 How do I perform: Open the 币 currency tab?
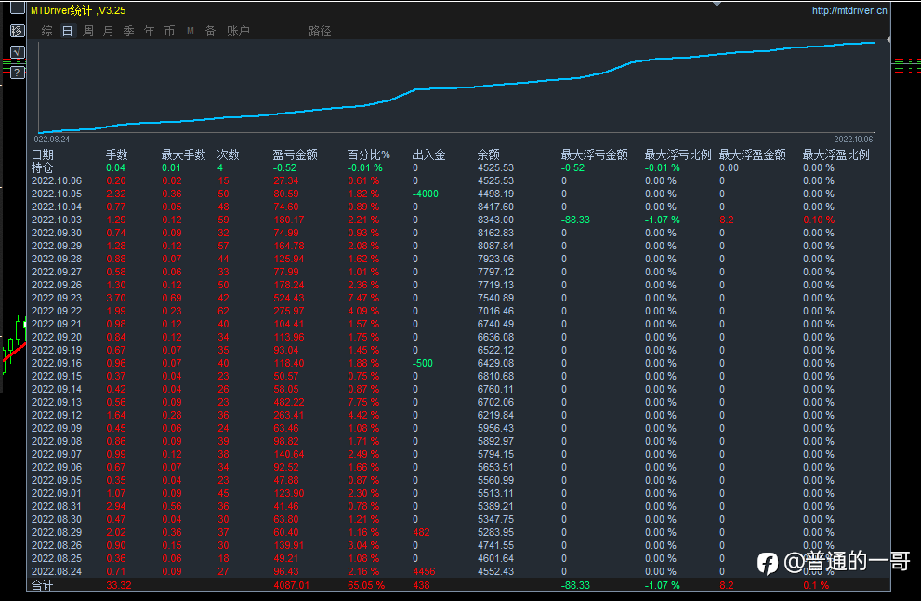(169, 31)
